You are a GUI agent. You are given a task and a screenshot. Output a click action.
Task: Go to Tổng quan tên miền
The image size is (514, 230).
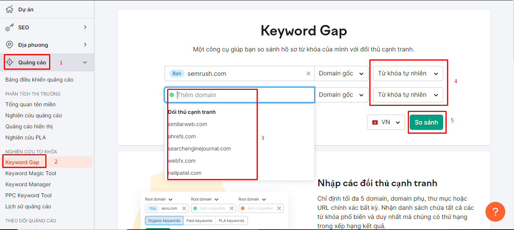pyautogui.click(x=30, y=104)
